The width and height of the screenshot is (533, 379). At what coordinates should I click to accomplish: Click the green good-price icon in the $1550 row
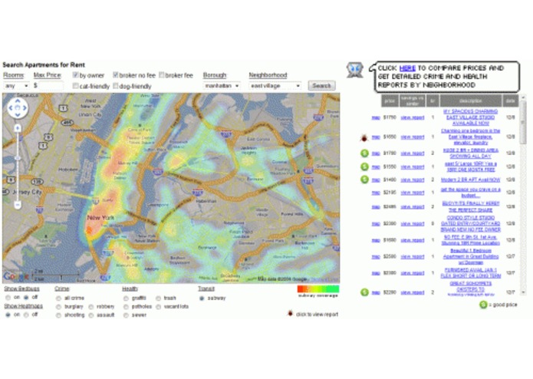pyautogui.click(x=364, y=167)
